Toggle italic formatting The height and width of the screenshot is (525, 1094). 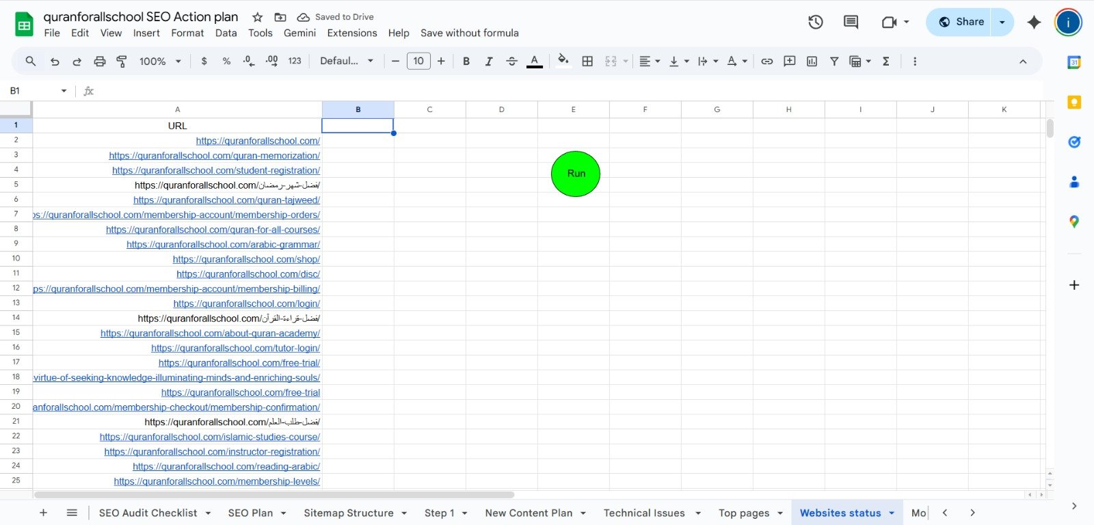click(489, 62)
